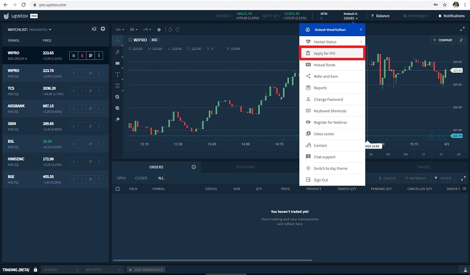This screenshot has width=470, height=275.
Task: Open the Default workspace dropdown
Action: click(x=61, y=270)
